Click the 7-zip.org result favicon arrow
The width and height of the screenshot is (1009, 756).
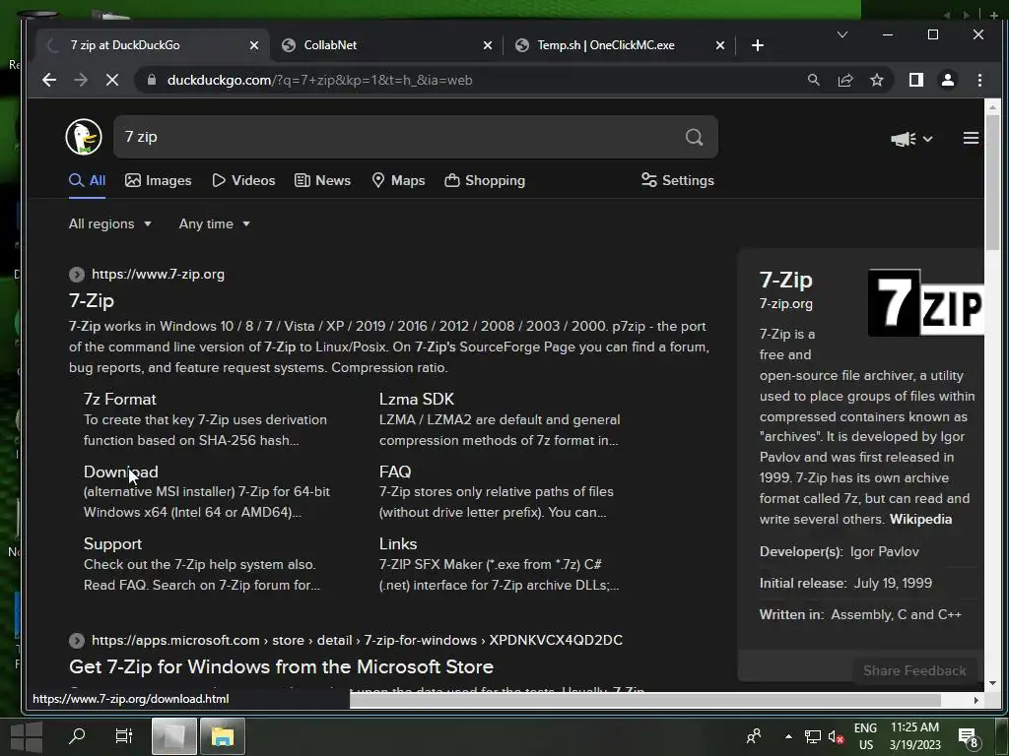[x=77, y=275]
